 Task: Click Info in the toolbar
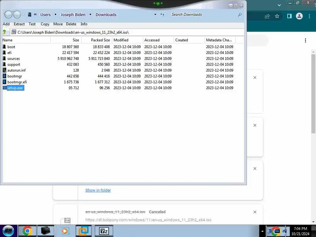(84, 24)
